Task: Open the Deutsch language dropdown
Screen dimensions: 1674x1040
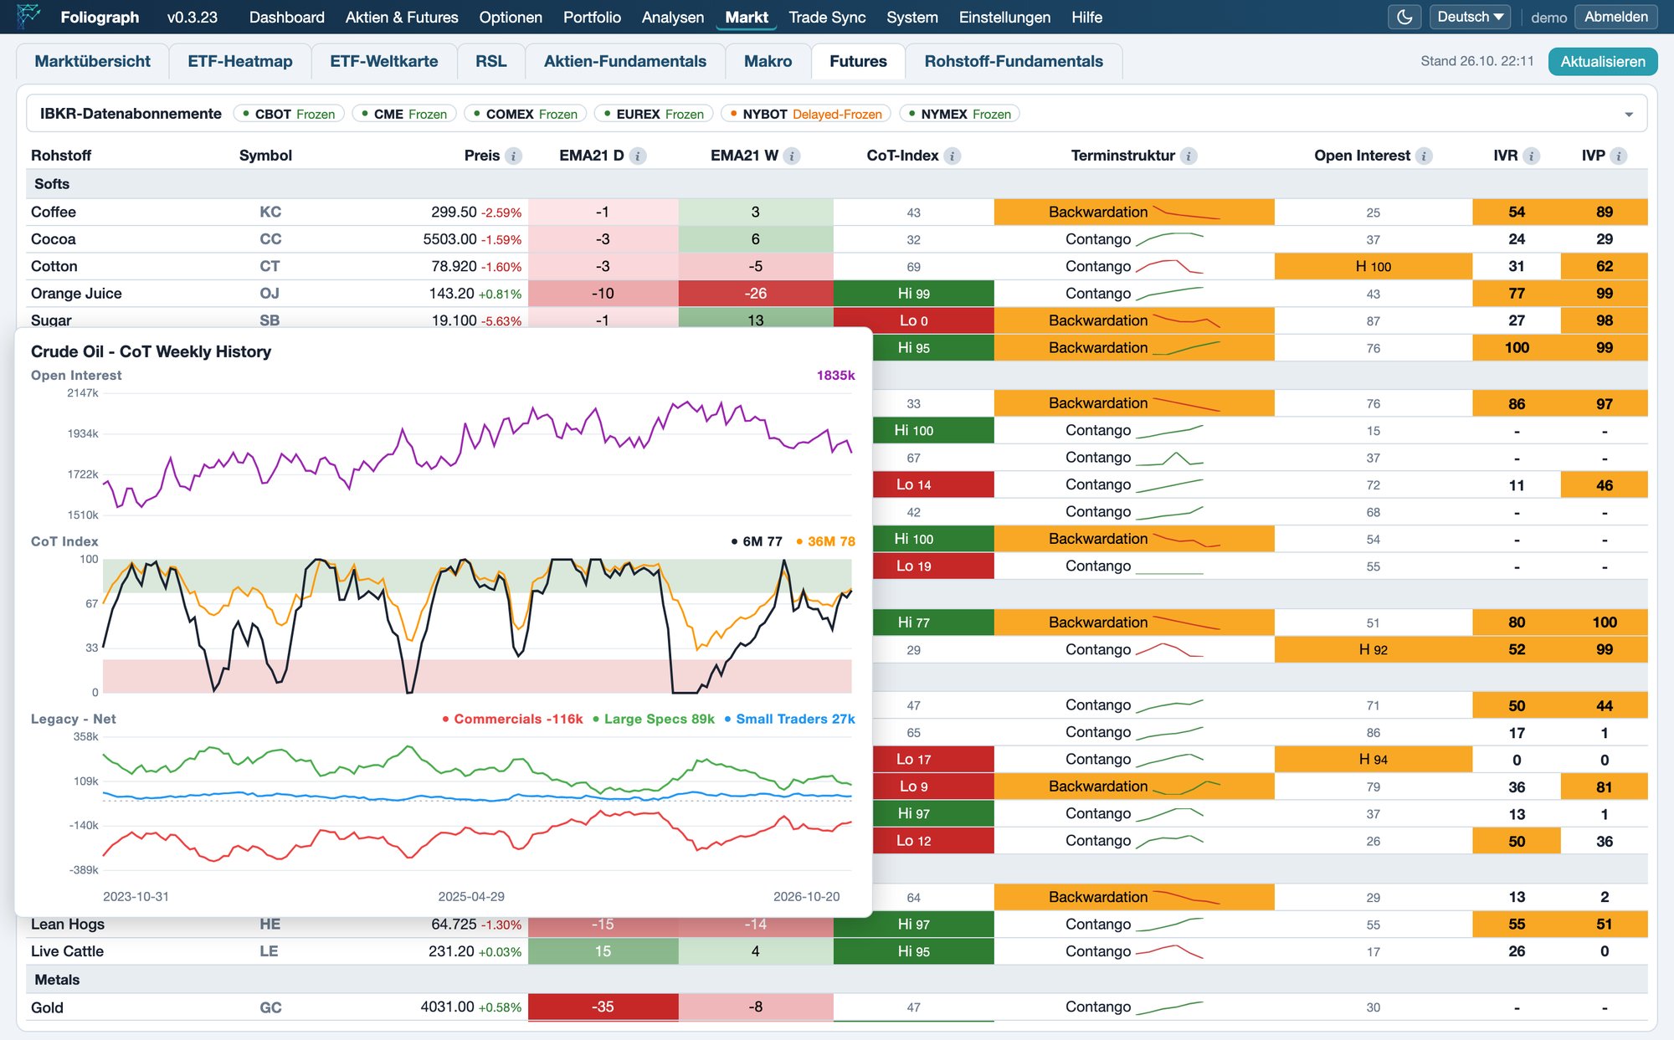Action: tap(1470, 17)
